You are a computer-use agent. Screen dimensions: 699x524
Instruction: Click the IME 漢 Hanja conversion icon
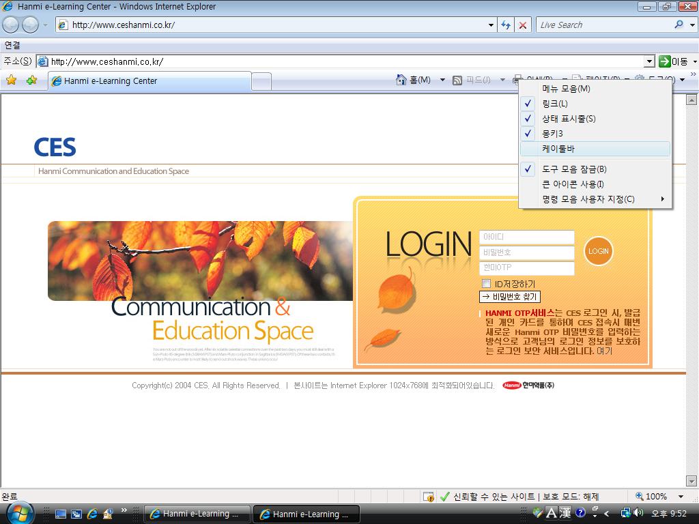pos(565,513)
